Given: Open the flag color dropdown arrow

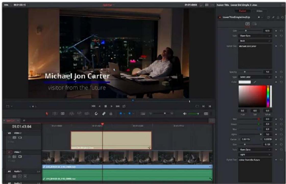Looking at the screenshot, I should (x=125, y=114).
